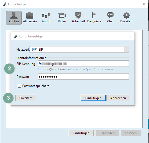Select the Erweitert gear icon in toolbar
The height and width of the screenshot is (143, 149).
tap(126, 18)
